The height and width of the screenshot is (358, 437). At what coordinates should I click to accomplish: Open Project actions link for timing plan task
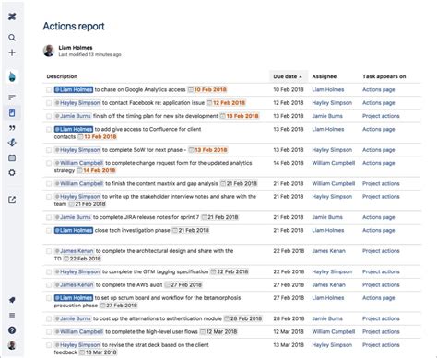(381, 116)
